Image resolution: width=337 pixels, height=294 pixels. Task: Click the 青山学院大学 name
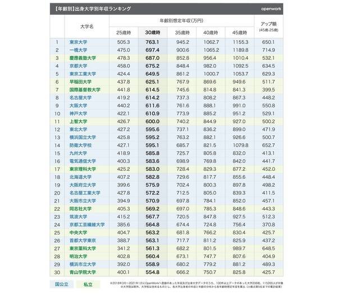83,272
